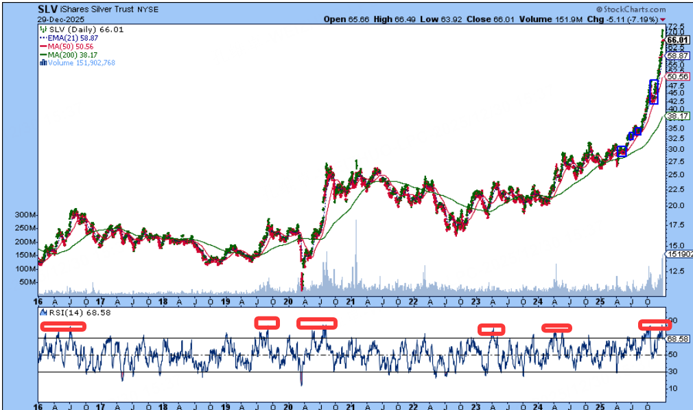
Task: Click the NYSE exchange label
Action: coord(148,10)
